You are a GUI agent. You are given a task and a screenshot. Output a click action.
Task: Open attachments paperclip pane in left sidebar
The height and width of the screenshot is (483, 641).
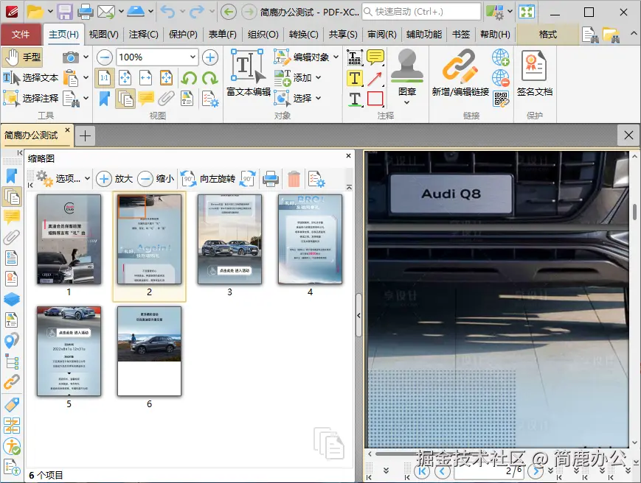pyautogui.click(x=12, y=237)
